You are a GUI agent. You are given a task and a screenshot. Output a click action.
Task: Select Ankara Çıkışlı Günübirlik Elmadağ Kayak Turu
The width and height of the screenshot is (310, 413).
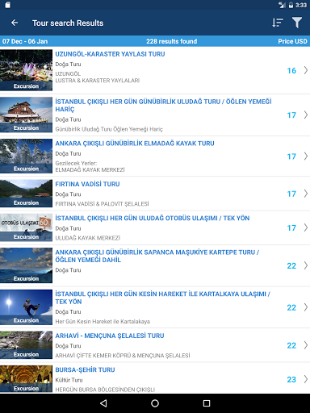(x=135, y=144)
